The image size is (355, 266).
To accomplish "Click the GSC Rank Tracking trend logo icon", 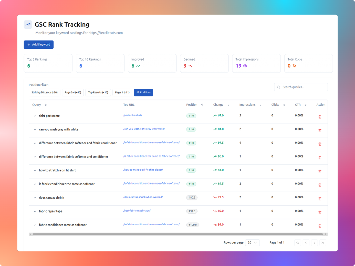I will click(28, 25).
